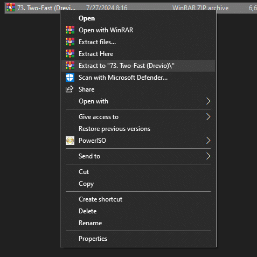Click the WinRAR icon beside Extract Here

pos(70,54)
